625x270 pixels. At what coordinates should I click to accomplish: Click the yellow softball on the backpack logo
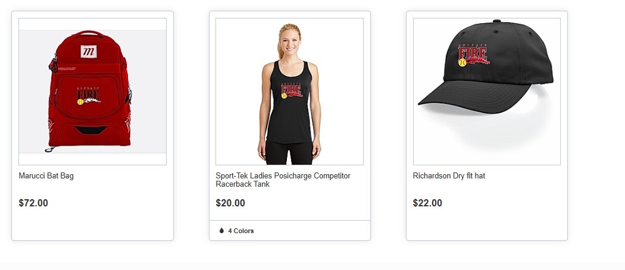click(80, 102)
